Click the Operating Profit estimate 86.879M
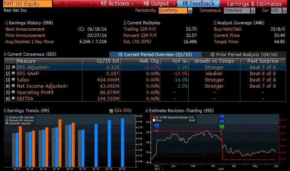Screen dimensions: 290x171 pyautogui.click(x=110, y=93)
